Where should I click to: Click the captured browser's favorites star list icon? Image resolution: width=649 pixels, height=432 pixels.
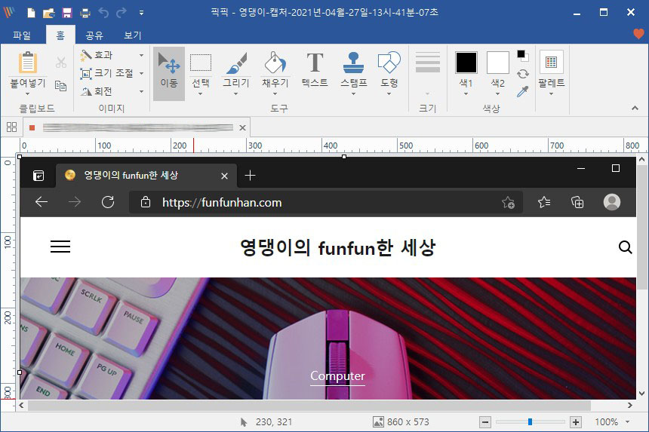pyautogui.click(x=544, y=202)
